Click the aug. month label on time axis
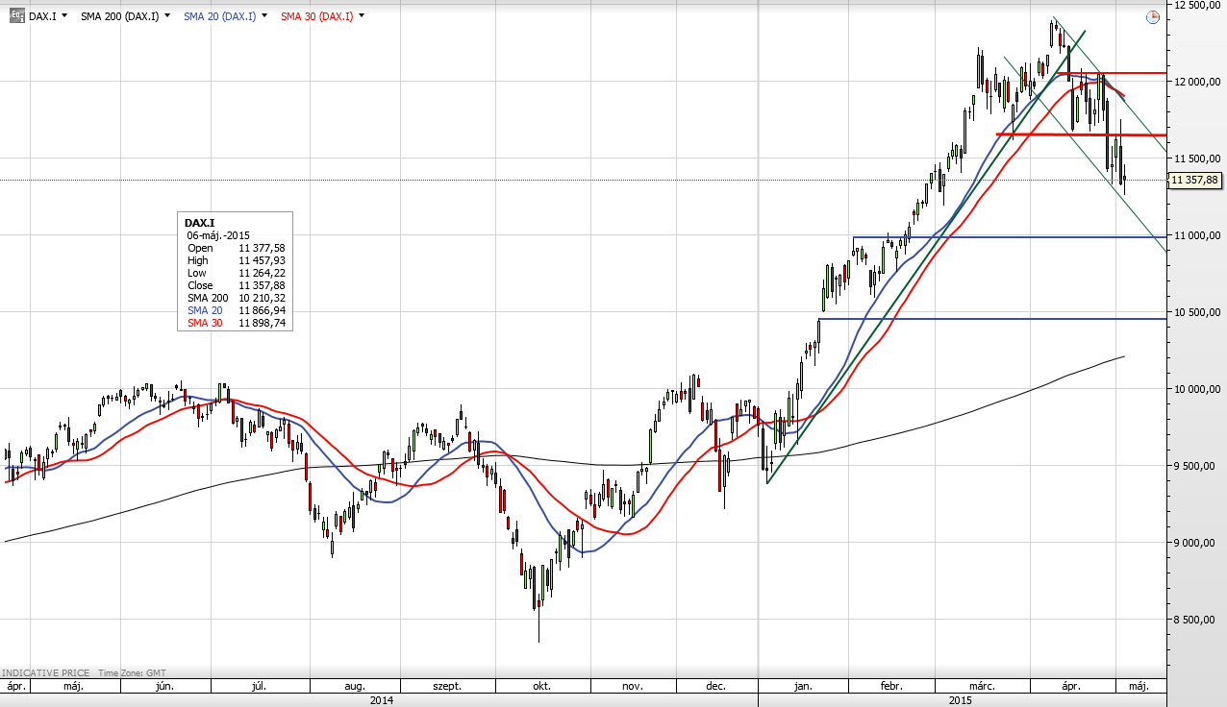This screenshot has width=1227, height=707. click(354, 687)
